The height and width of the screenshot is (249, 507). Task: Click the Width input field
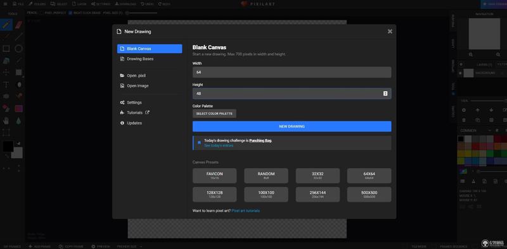pos(292,72)
